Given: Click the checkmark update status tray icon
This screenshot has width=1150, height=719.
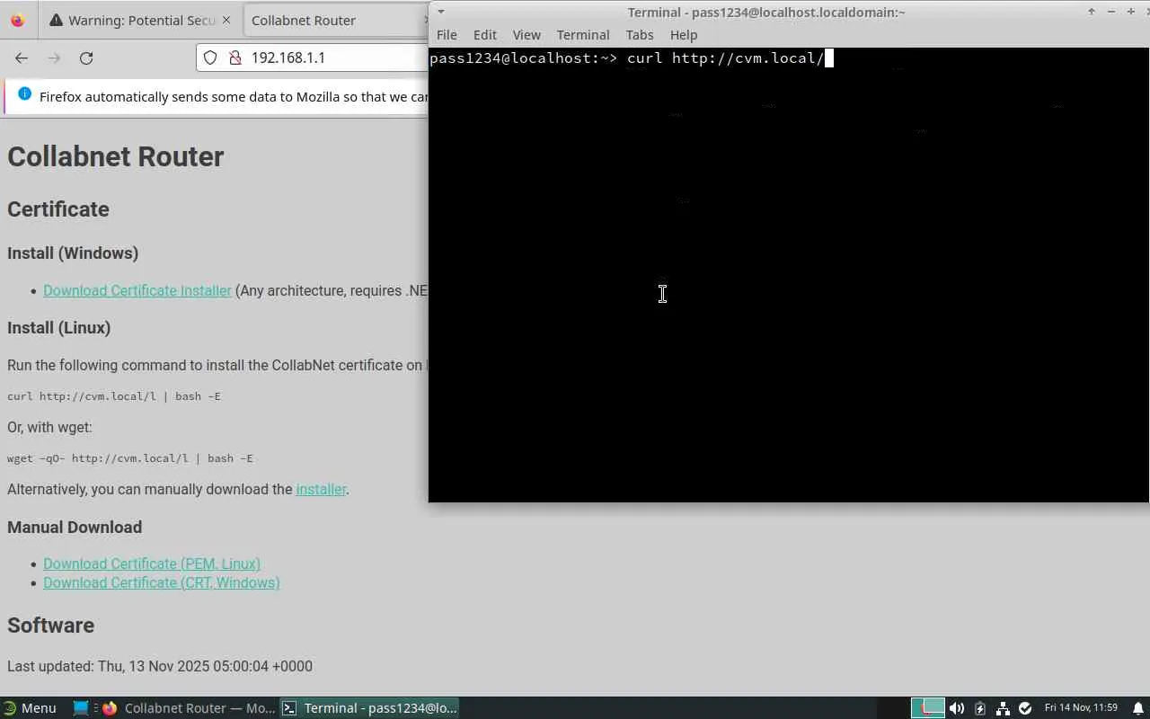Looking at the screenshot, I should pyautogui.click(x=1025, y=708).
